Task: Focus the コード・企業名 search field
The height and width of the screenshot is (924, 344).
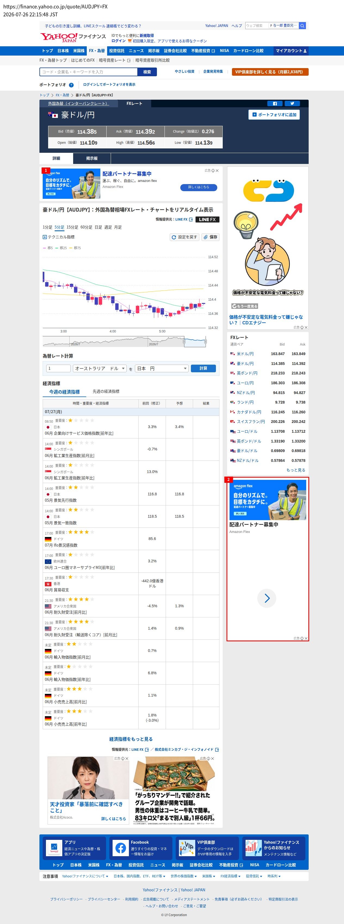Action: pos(88,72)
